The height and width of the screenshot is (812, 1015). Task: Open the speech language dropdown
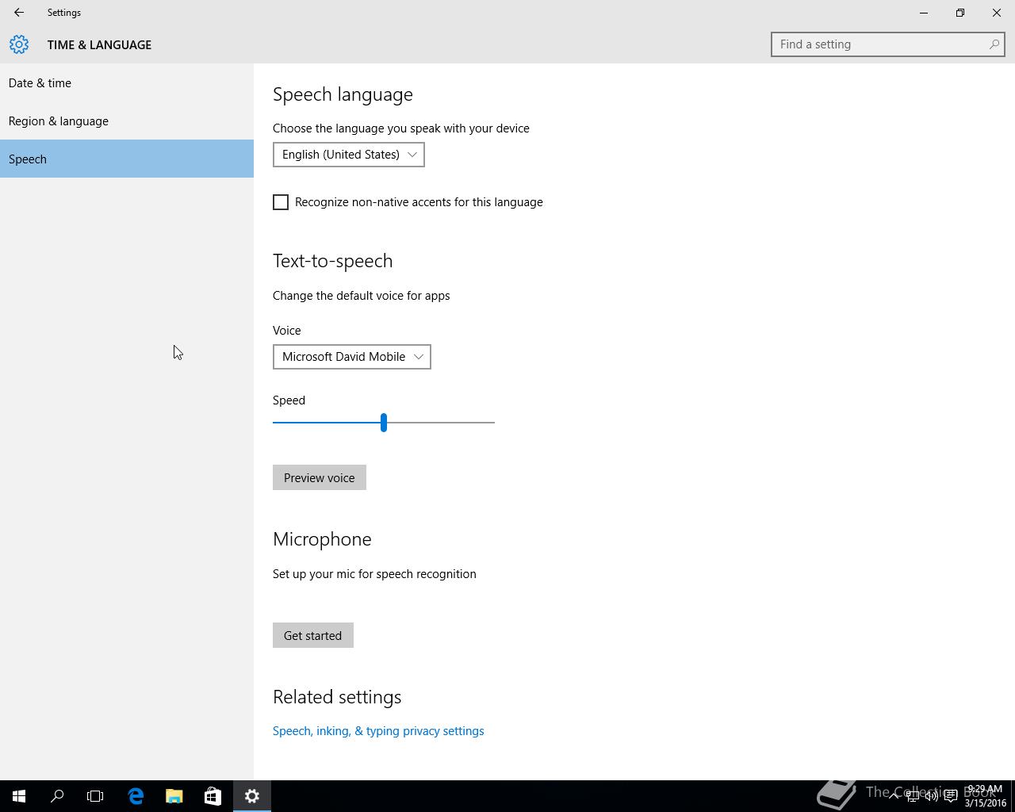coord(349,155)
